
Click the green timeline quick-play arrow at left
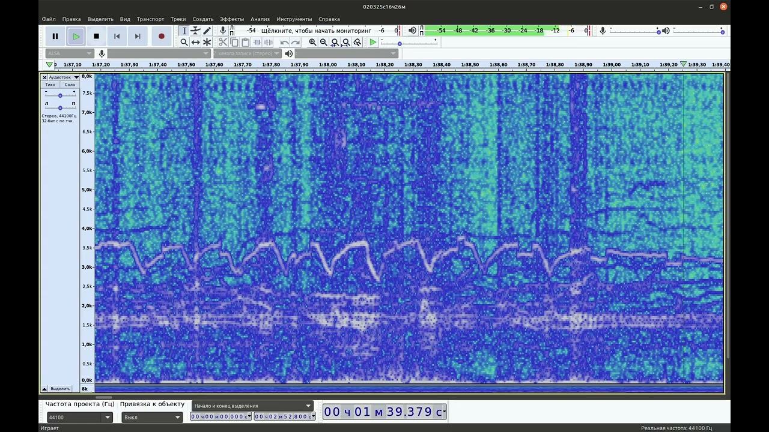(50, 64)
